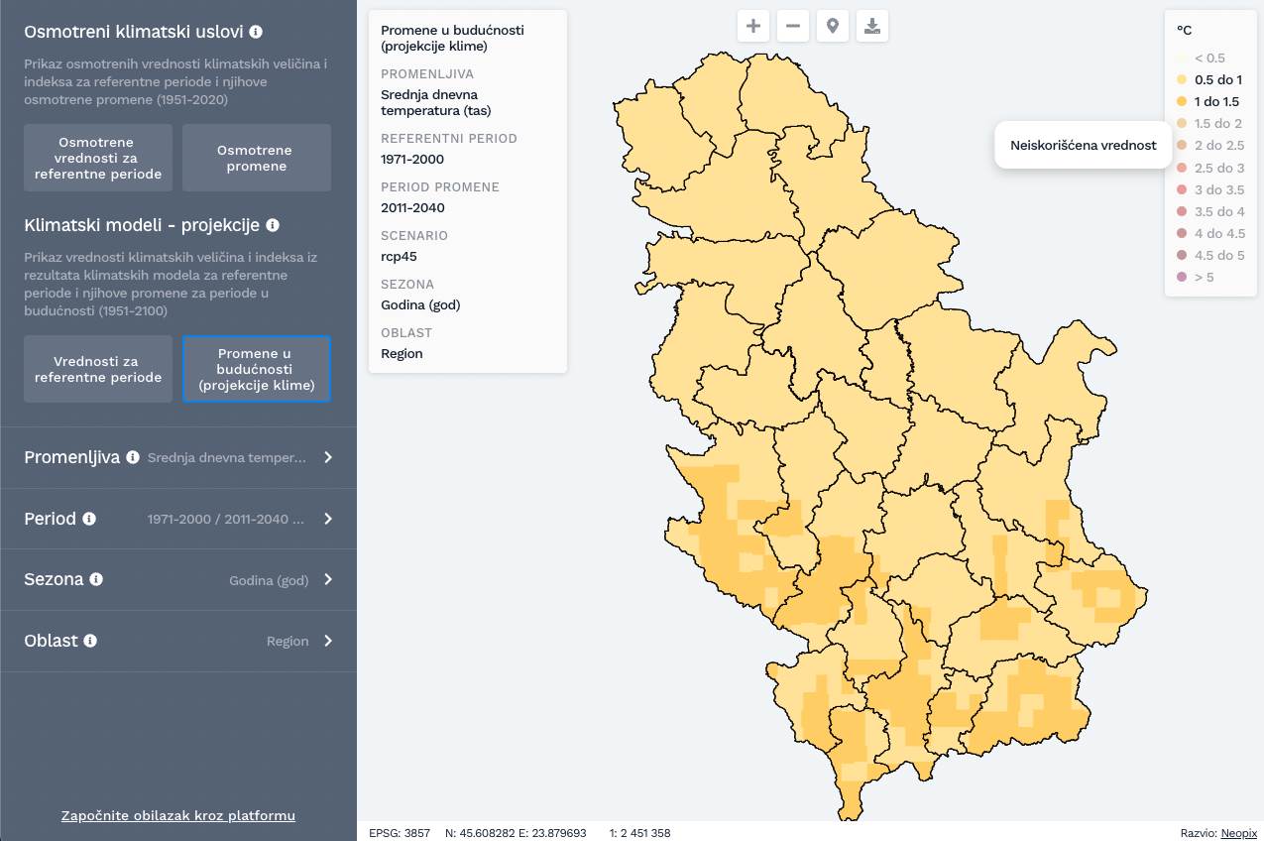Open info icon beside Klimatski modeli - projekcije
The height and width of the screenshot is (841, 1264).
point(273,225)
